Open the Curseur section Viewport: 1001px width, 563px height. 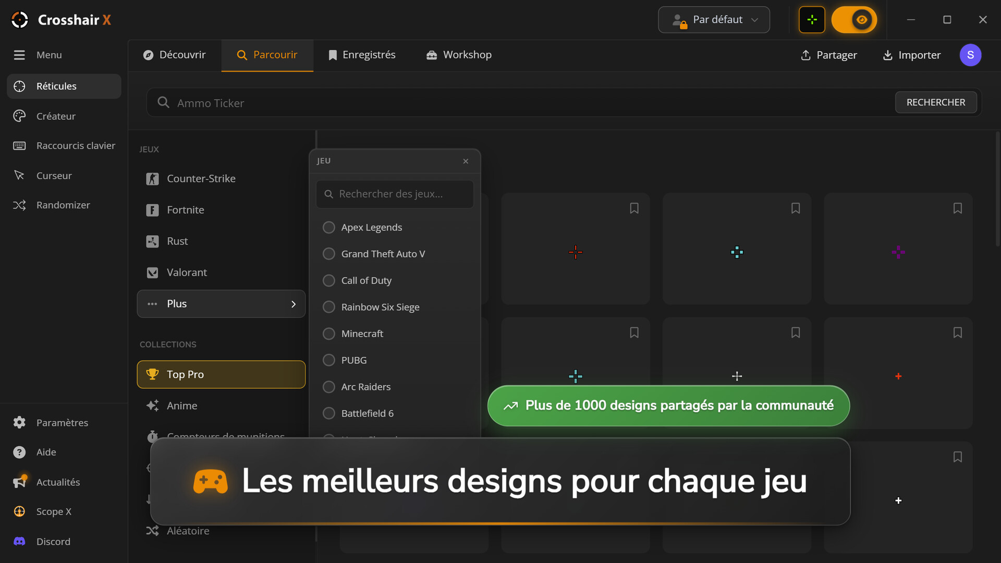pos(64,176)
